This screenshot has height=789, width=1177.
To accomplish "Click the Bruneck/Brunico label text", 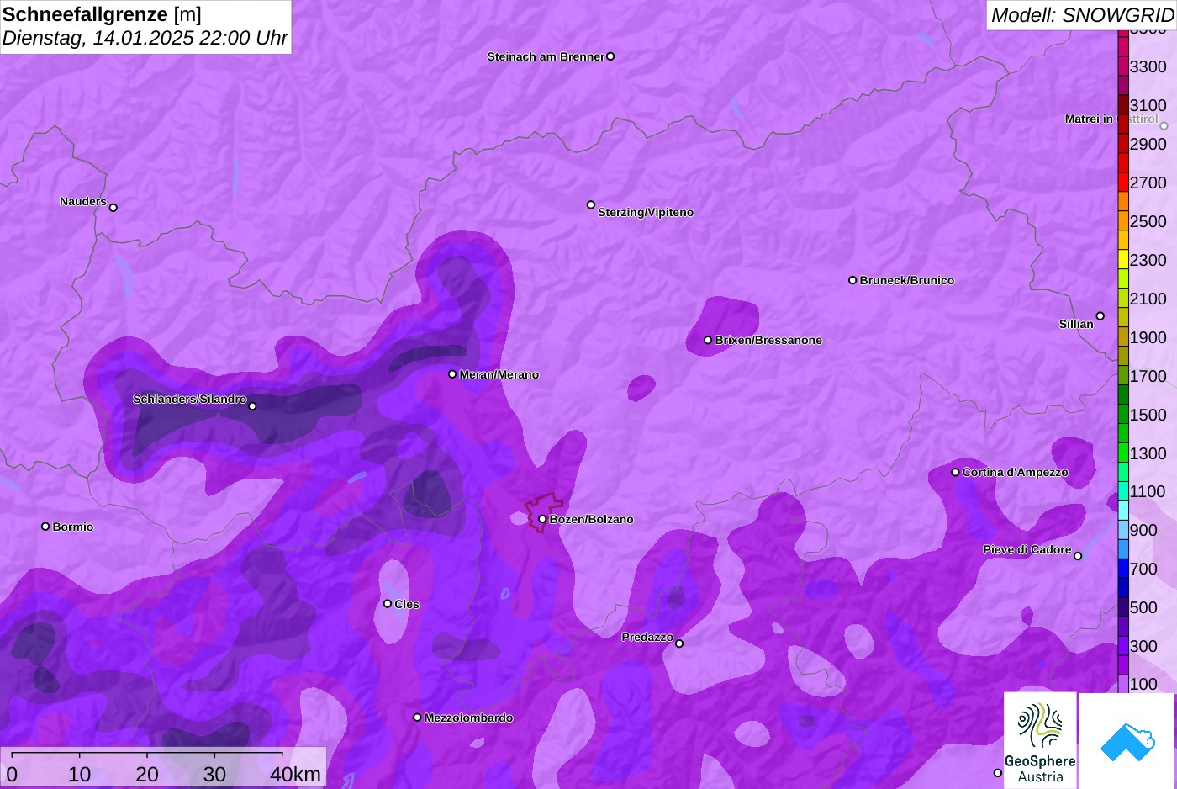I will 907,280.
